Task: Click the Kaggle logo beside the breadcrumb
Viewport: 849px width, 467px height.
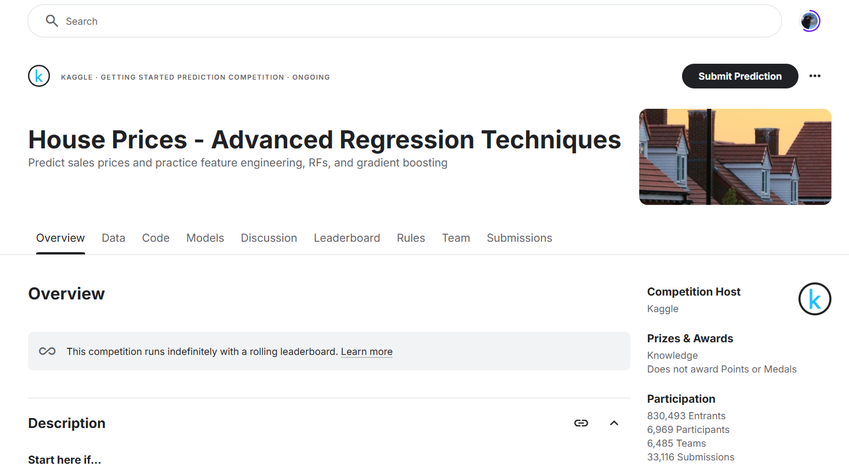Action: pos(39,76)
